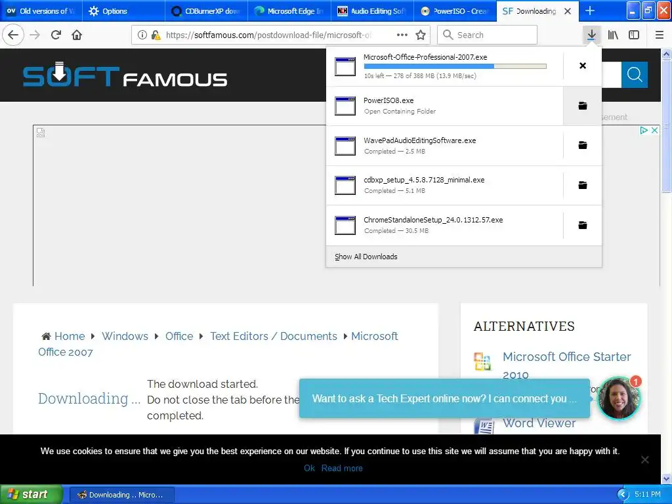Switch to CDBurnerXP download tab
The image size is (672, 504).
tap(207, 11)
